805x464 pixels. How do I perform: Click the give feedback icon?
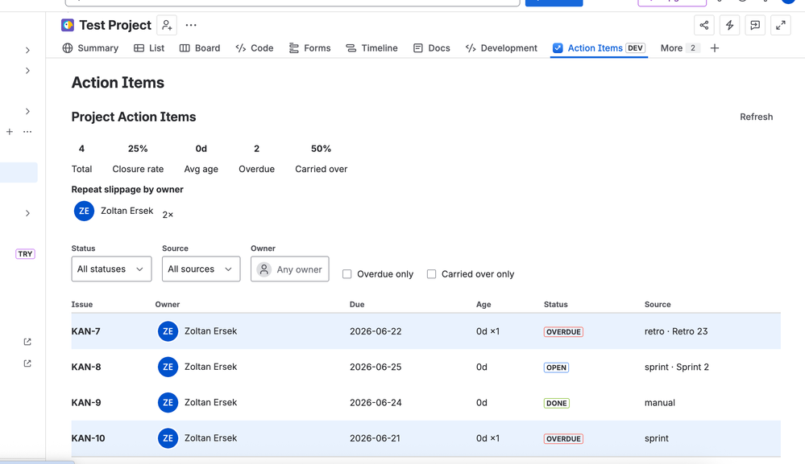755,25
